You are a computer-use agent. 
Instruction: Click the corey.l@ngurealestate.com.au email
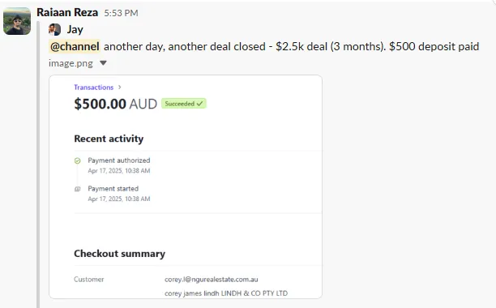click(x=212, y=280)
